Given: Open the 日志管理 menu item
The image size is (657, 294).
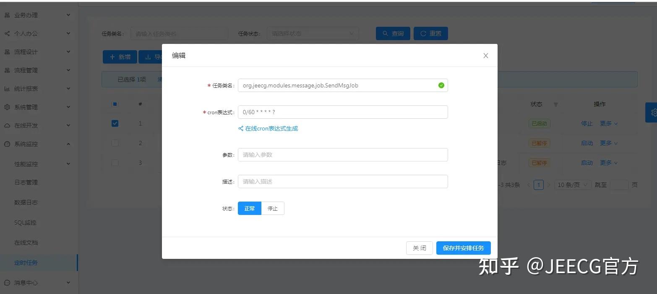Looking at the screenshot, I should pos(26,182).
